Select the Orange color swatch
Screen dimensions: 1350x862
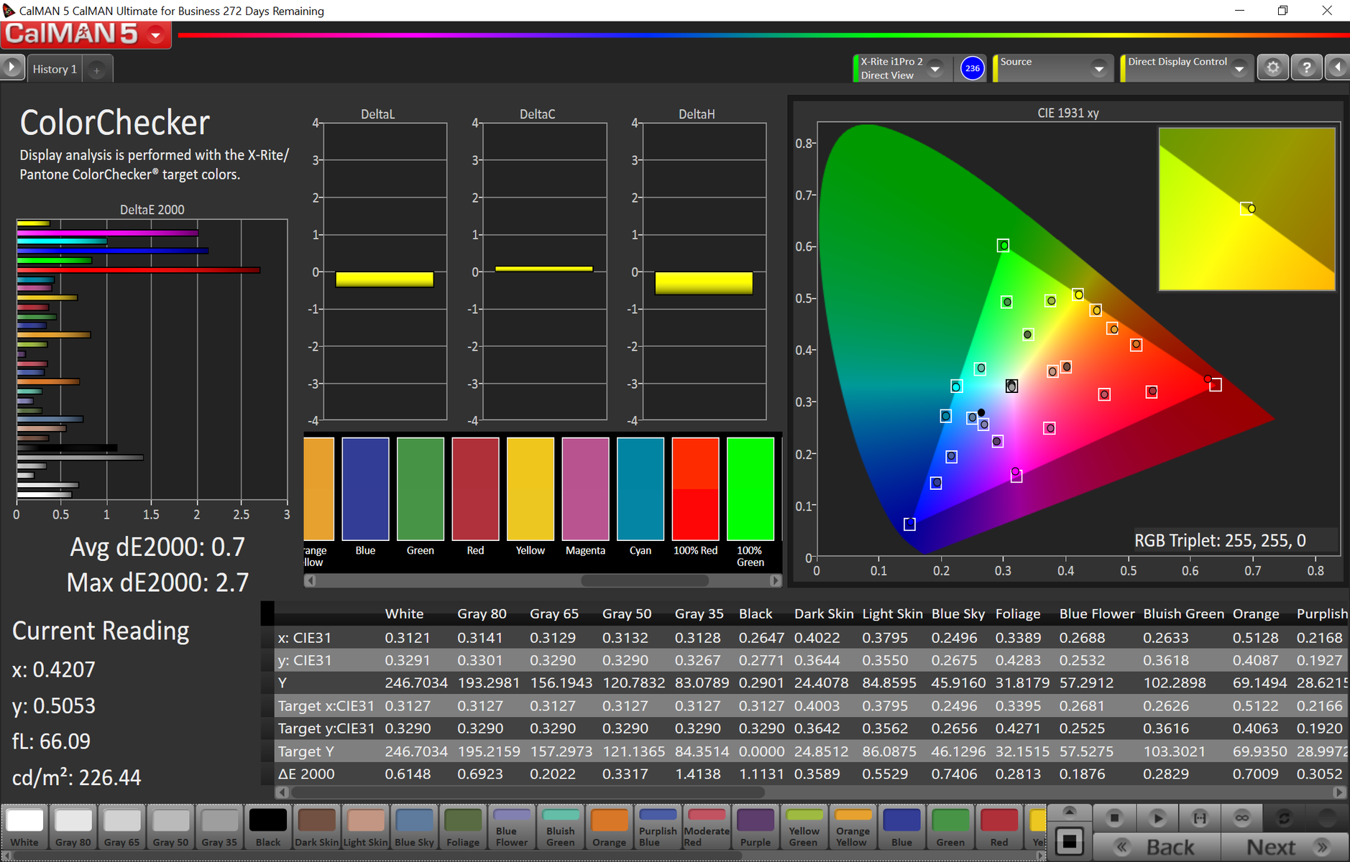(x=609, y=827)
